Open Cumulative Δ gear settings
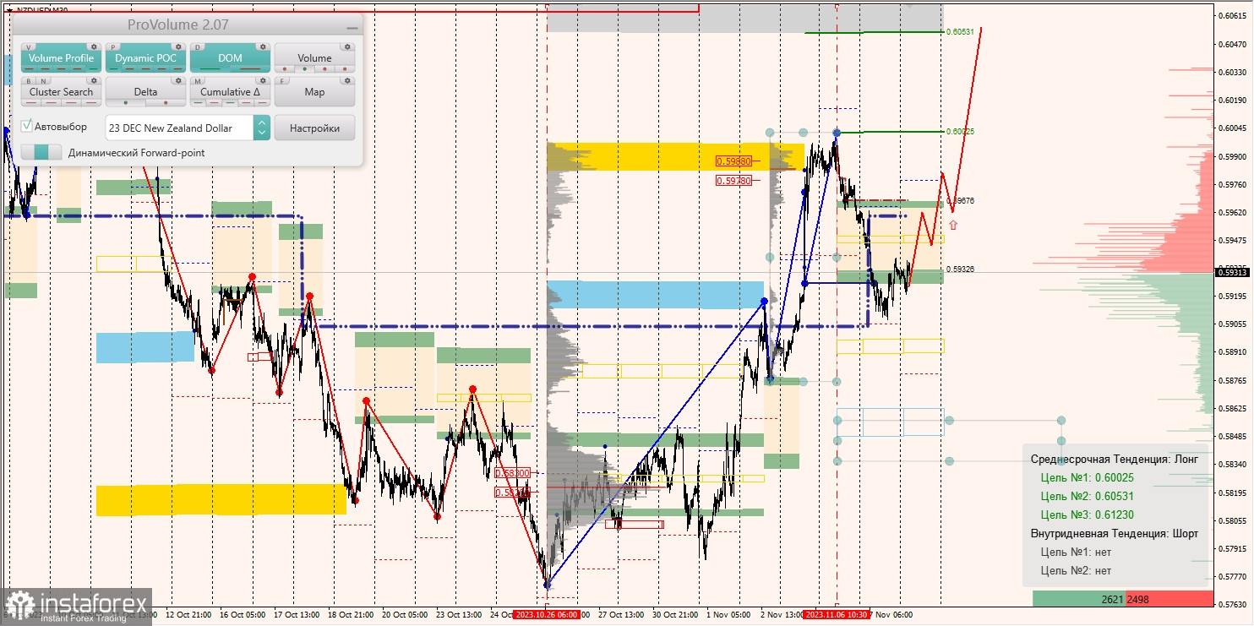The image size is (1254, 626). click(263, 80)
